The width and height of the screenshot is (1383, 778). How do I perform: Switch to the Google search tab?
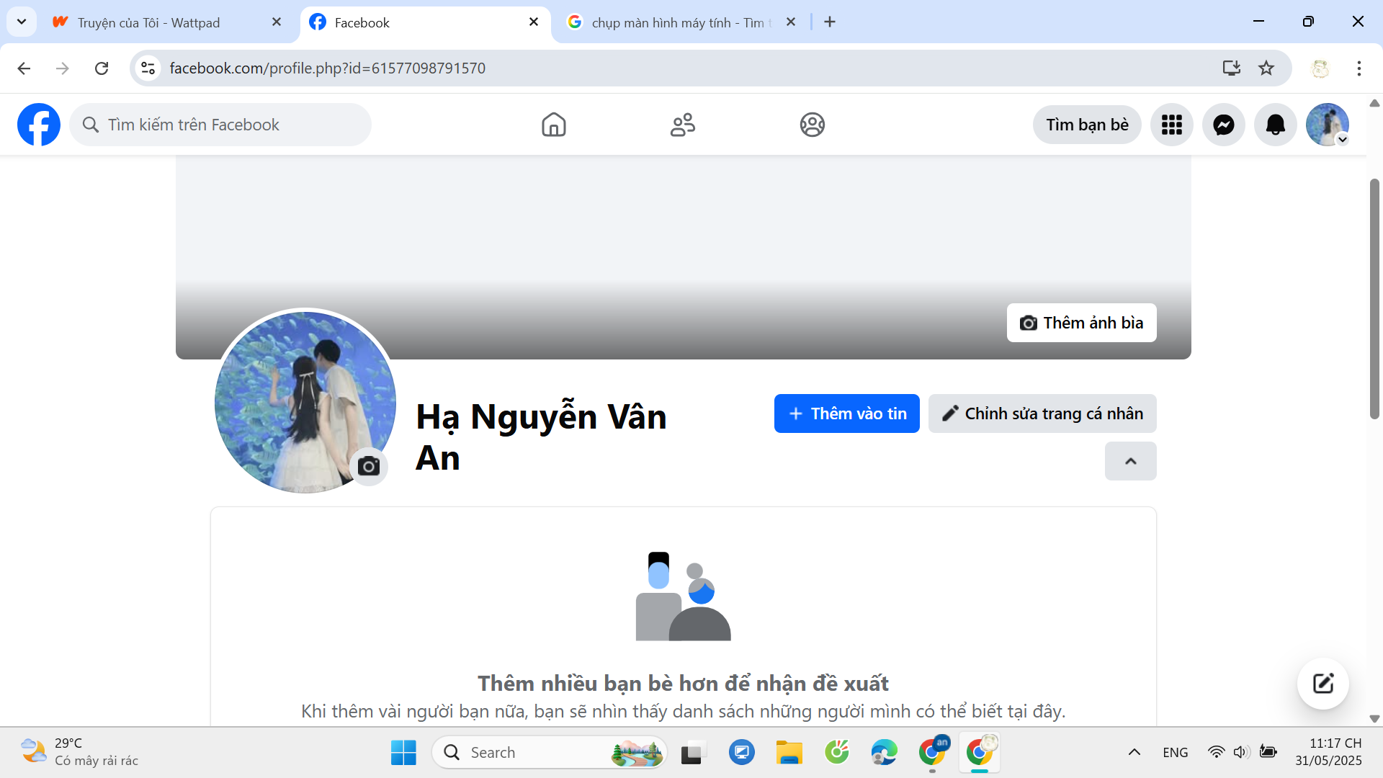coord(677,22)
